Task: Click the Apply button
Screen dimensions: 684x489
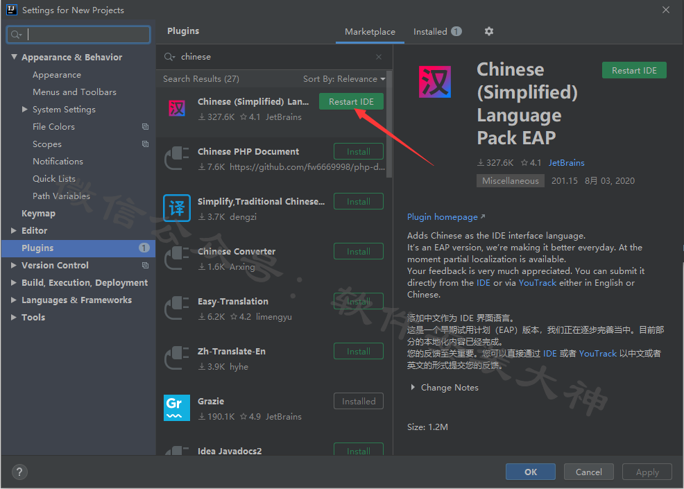Action: (x=647, y=472)
